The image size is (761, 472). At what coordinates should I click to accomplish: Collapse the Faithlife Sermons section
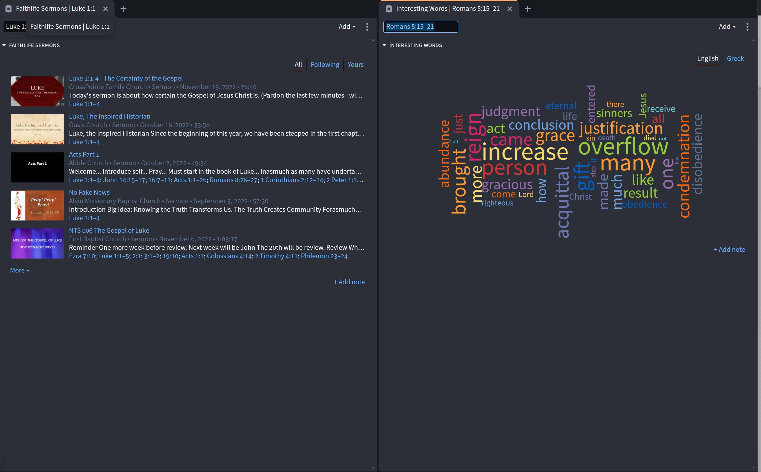[x=4, y=45]
